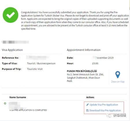Select the 15:00 appointment hour value
The width and height of the screenshot is (130, 121).
tap(95, 63)
